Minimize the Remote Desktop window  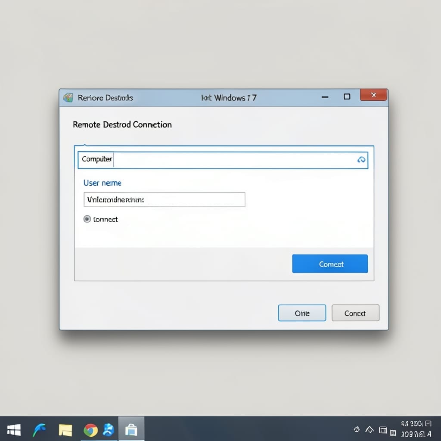325,97
